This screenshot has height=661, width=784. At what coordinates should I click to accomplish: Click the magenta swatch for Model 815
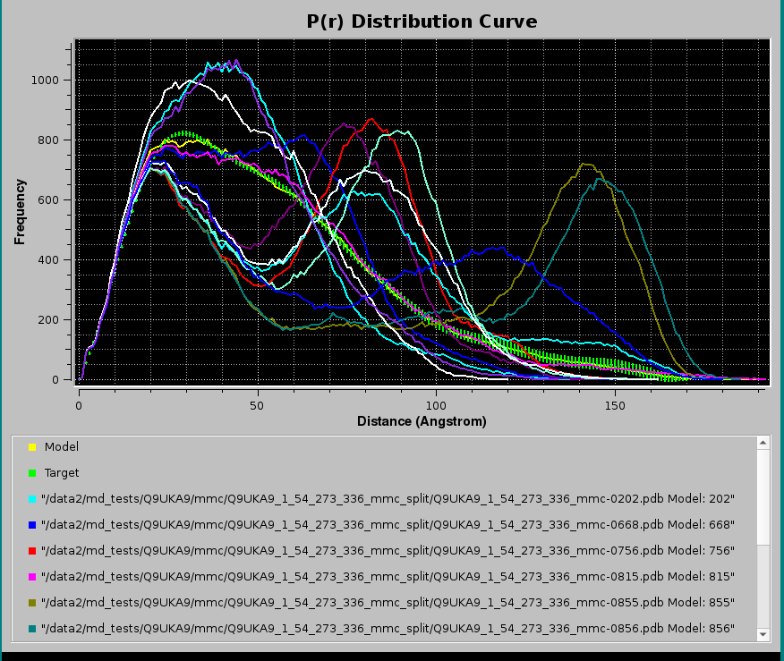tap(32, 578)
